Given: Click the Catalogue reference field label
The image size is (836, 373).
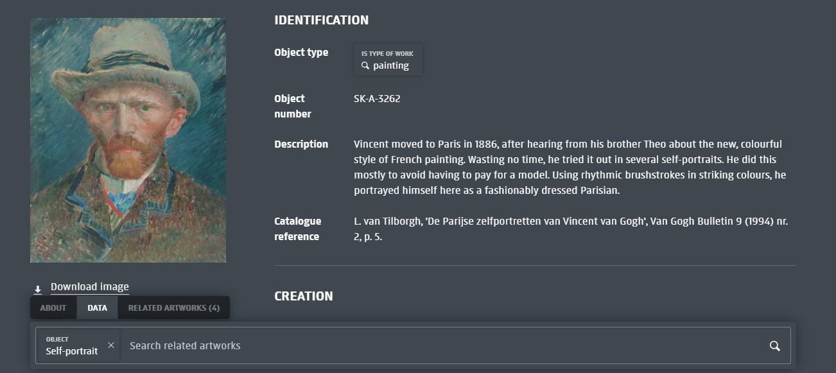Looking at the screenshot, I should click(x=297, y=229).
